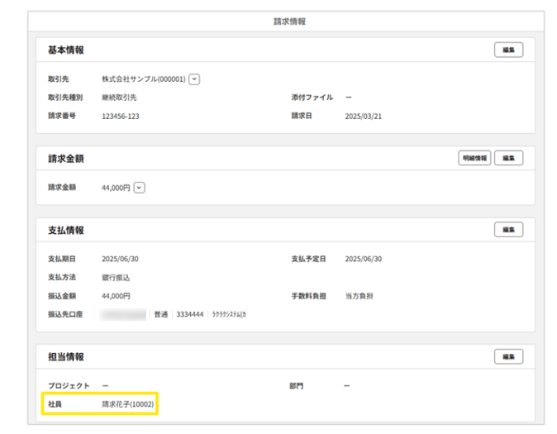Click 編集 button in 請求金額 section
The height and width of the screenshot is (434, 557).
point(508,158)
